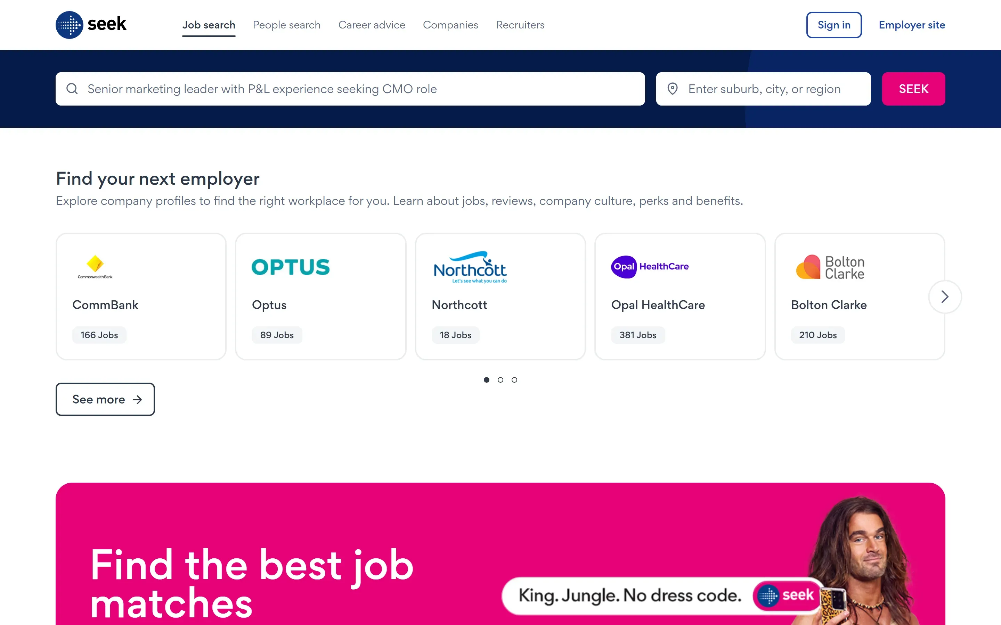Focus the suburb, city, or region field

click(764, 89)
